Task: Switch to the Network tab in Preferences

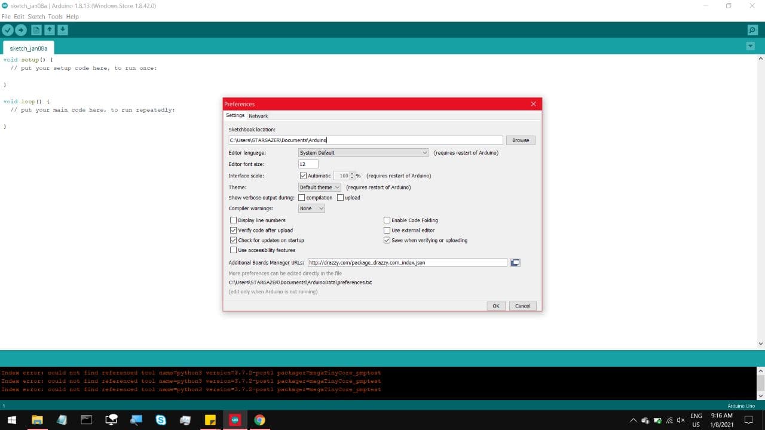Action: click(x=258, y=116)
